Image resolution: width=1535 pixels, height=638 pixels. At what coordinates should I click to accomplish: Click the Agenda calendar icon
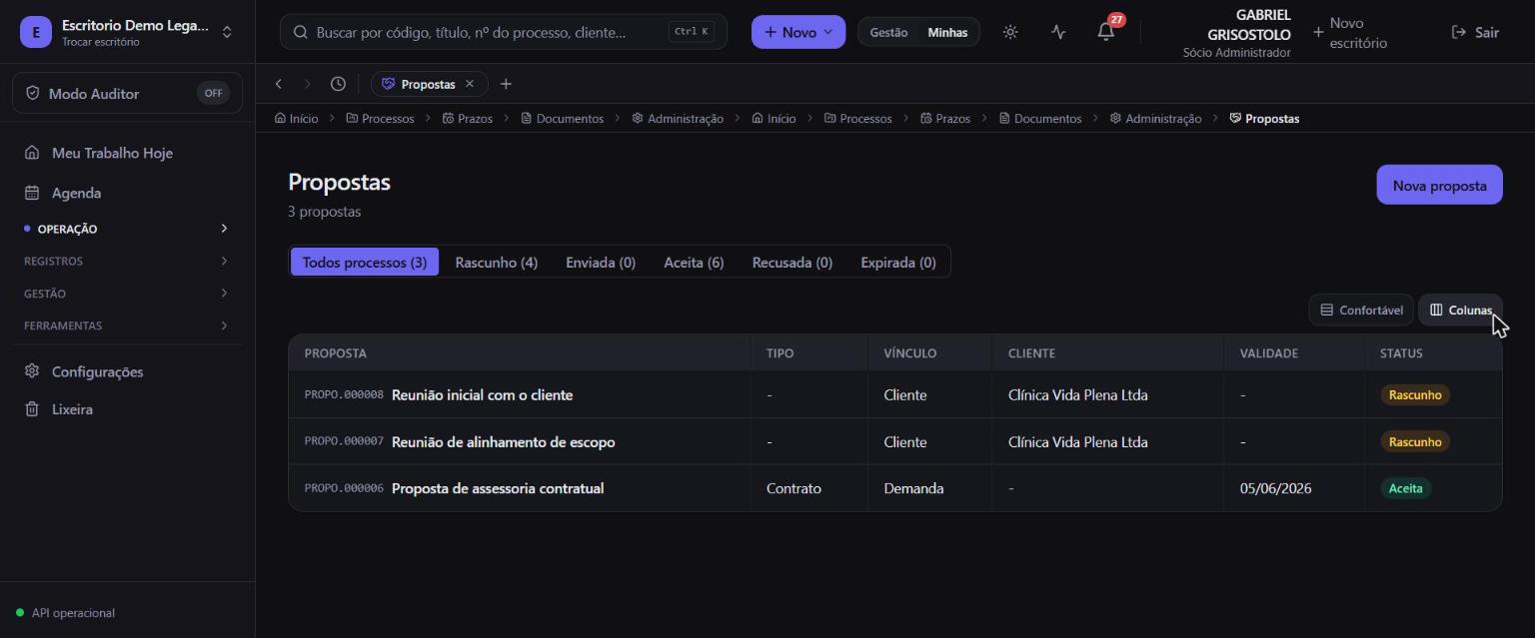click(32, 193)
